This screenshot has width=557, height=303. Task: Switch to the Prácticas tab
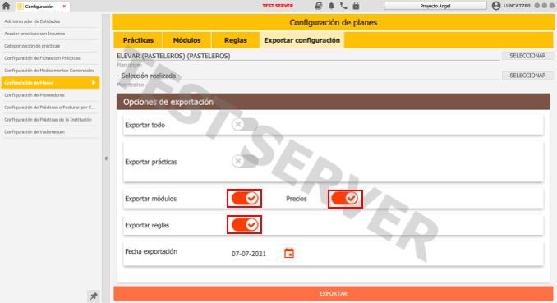[138, 40]
